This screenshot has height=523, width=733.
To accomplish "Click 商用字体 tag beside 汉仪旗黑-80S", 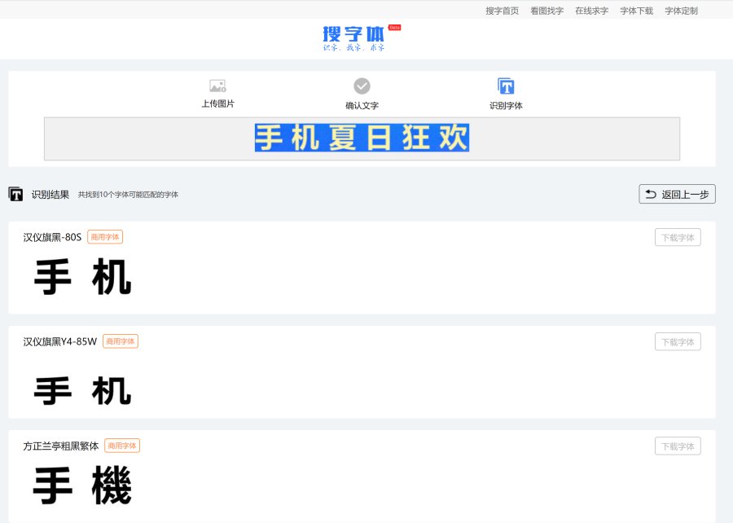I will coord(105,237).
